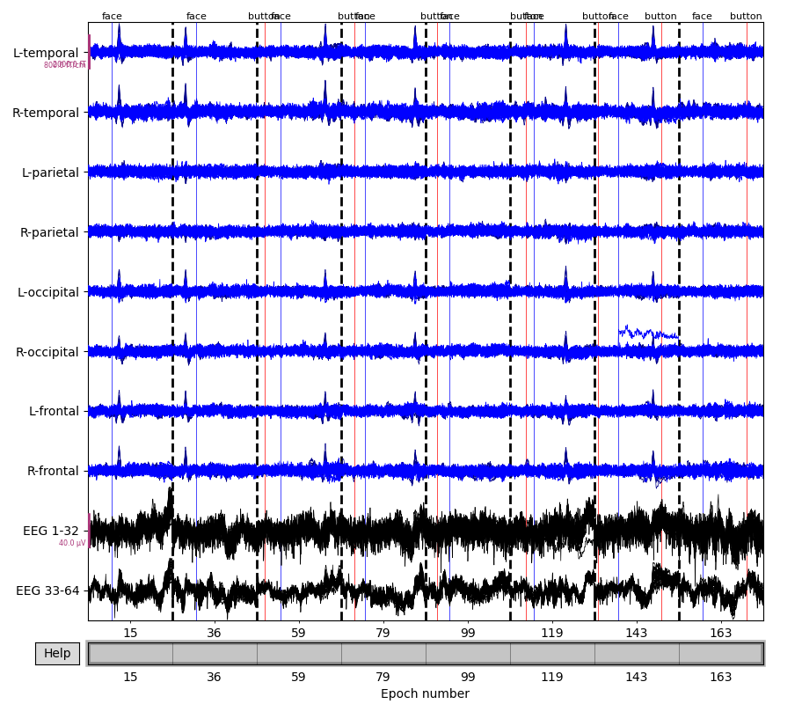The height and width of the screenshot is (704, 802).
Task: Click plot axis epoch tick label 99
Action: click(468, 633)
